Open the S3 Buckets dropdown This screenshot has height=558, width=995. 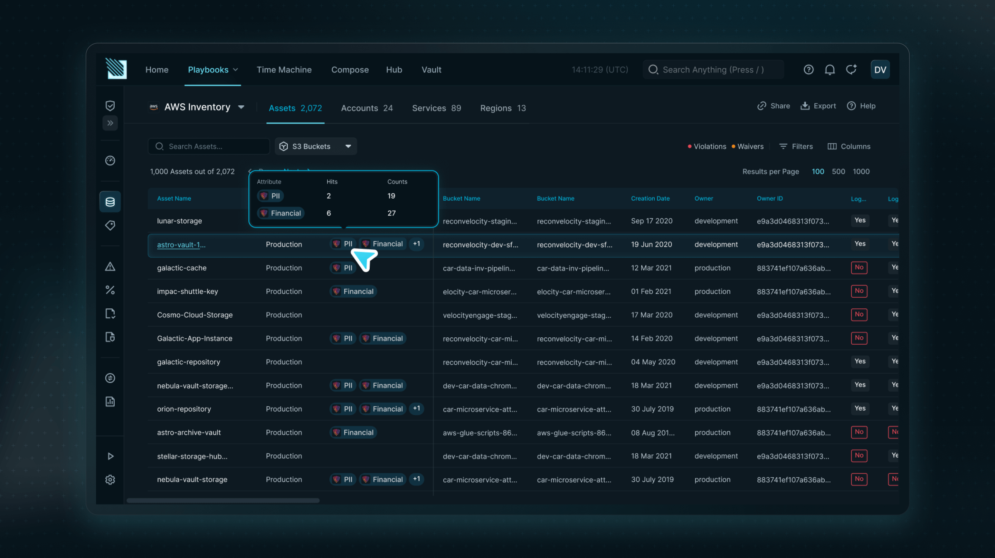coord(315,146)
